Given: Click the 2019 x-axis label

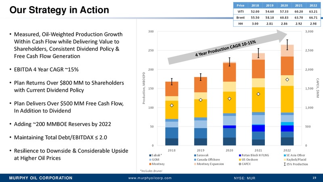Looking at the screenshot, I should click(200, 150).
